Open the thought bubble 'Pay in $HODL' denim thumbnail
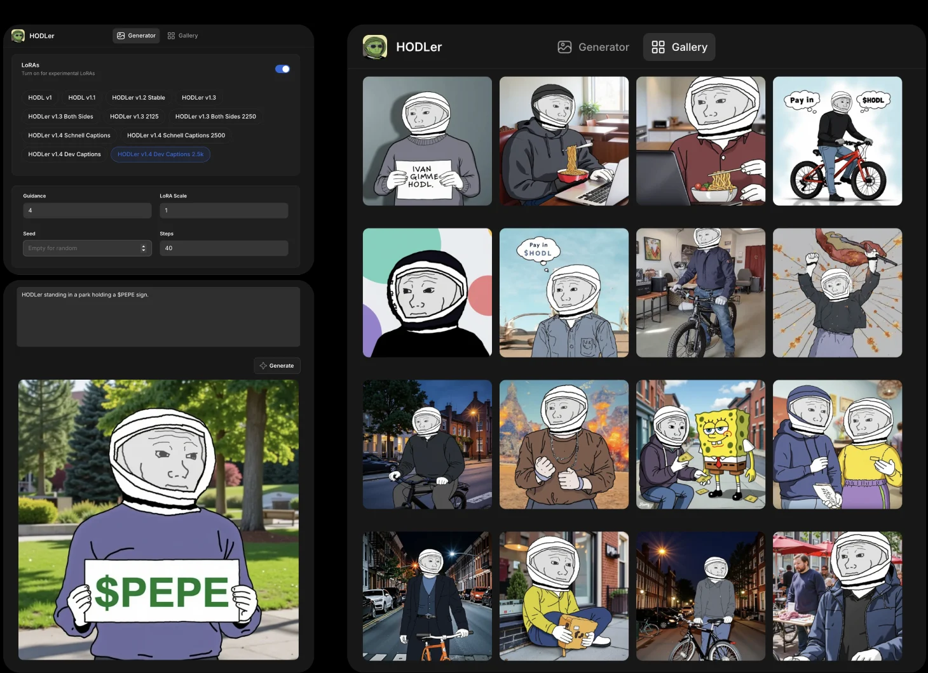Viewport: 928px width, 673px height. pos(564,293)
